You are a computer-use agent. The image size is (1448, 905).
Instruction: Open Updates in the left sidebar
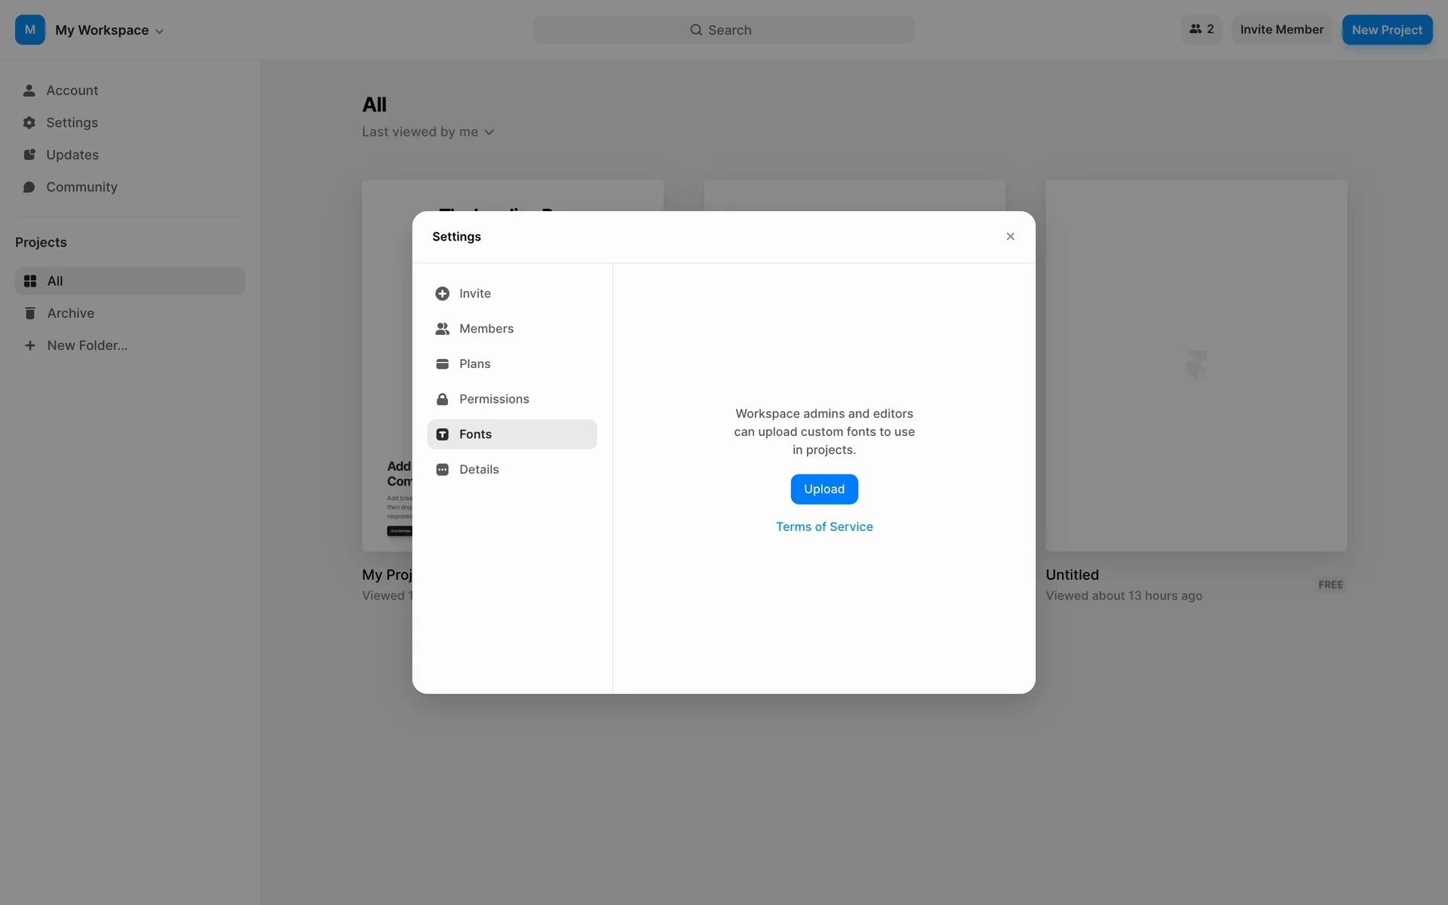72,155
